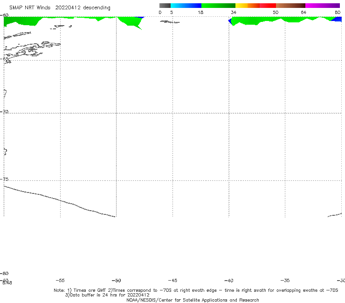Click the gray segment of the wind color scale
Viewport: 345px width, 303px height.
pos(165,6)
